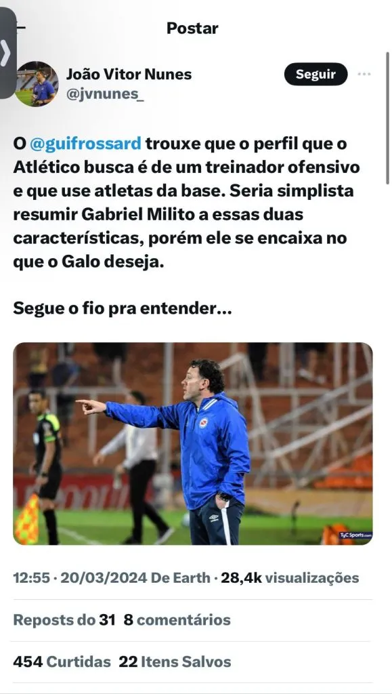Open João Vitor Nunes profile picture

point(37,83)
